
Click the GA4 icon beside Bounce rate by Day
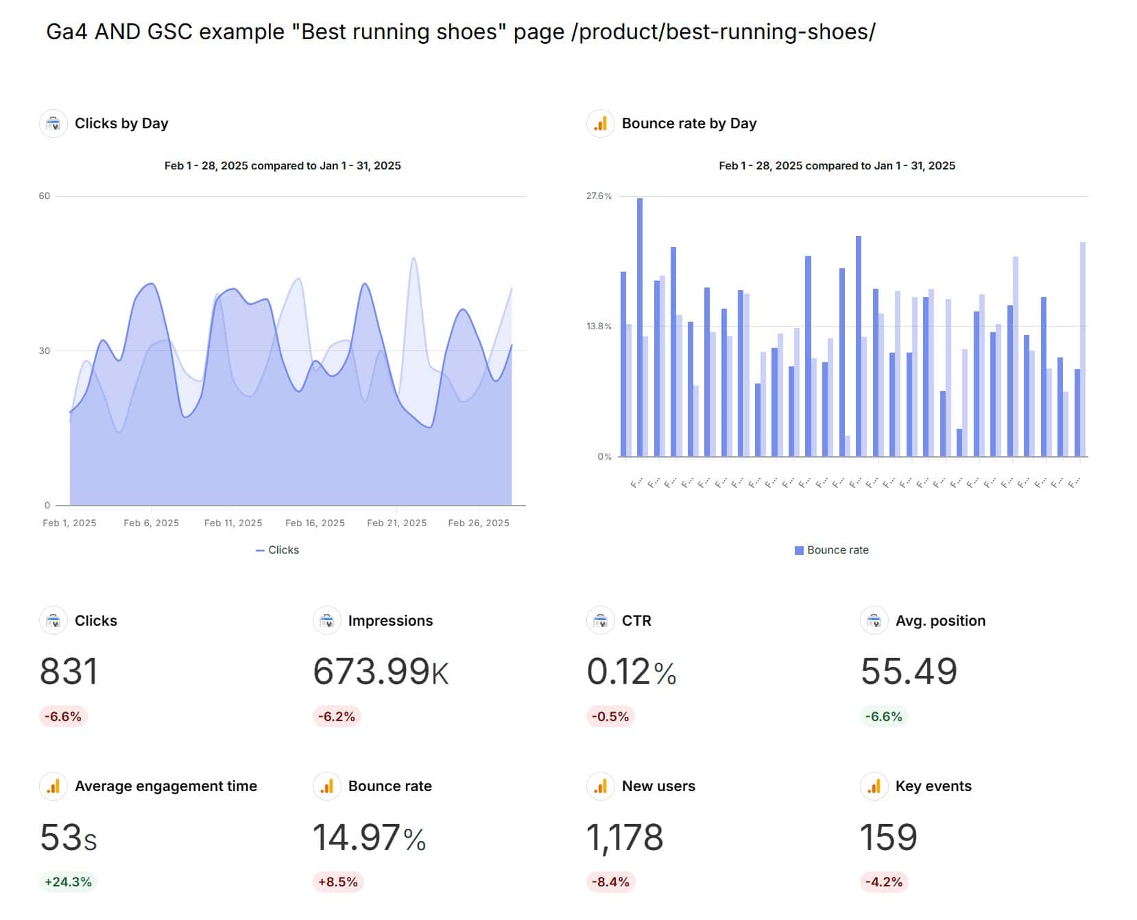tap(599, 123)
